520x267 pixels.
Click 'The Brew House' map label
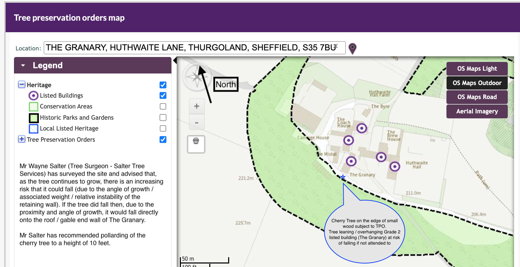pyautogui.click(x=394, y=136)
